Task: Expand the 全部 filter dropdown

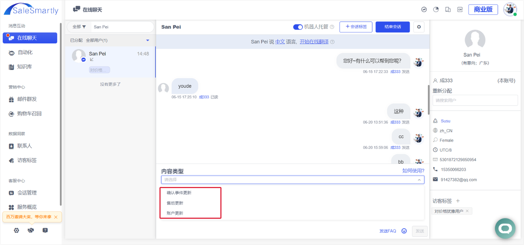Action: pyautogui.click(x=79, y=27)
